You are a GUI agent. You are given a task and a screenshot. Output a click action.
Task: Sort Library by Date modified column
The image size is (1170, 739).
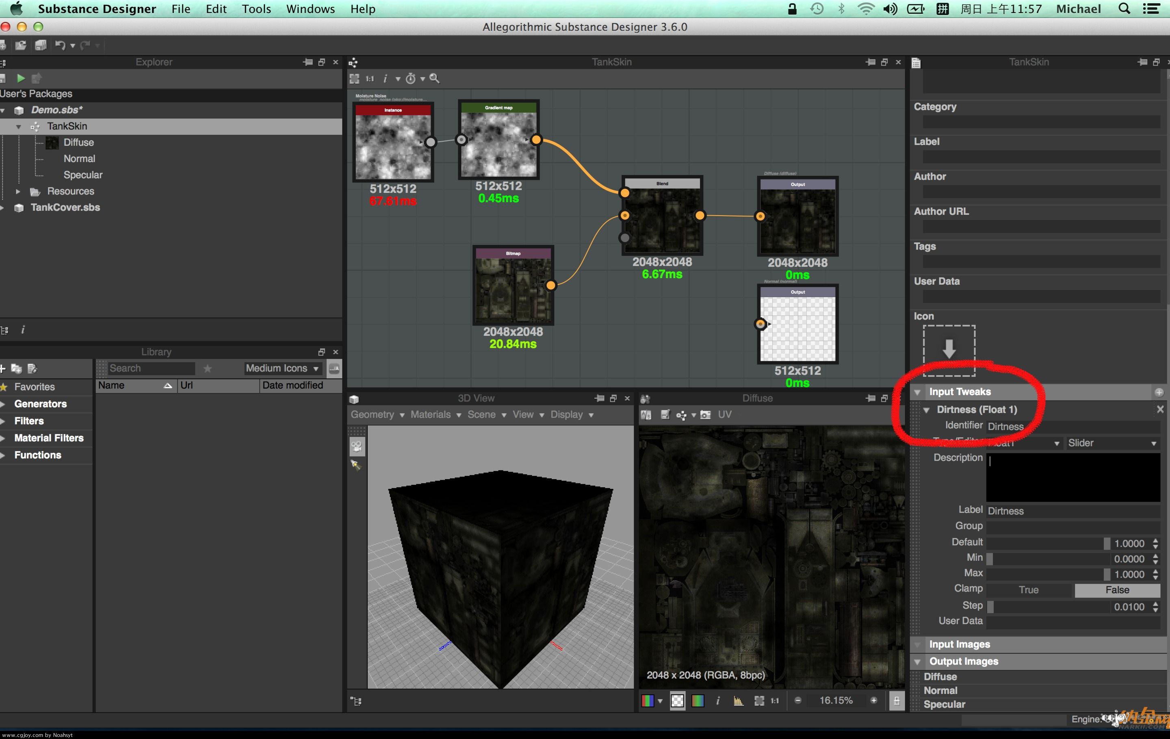click(x=300, y=385)
